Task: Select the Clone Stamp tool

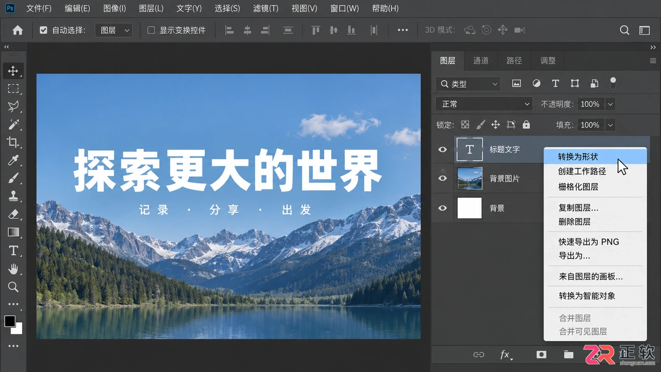Action: [13, 196]
